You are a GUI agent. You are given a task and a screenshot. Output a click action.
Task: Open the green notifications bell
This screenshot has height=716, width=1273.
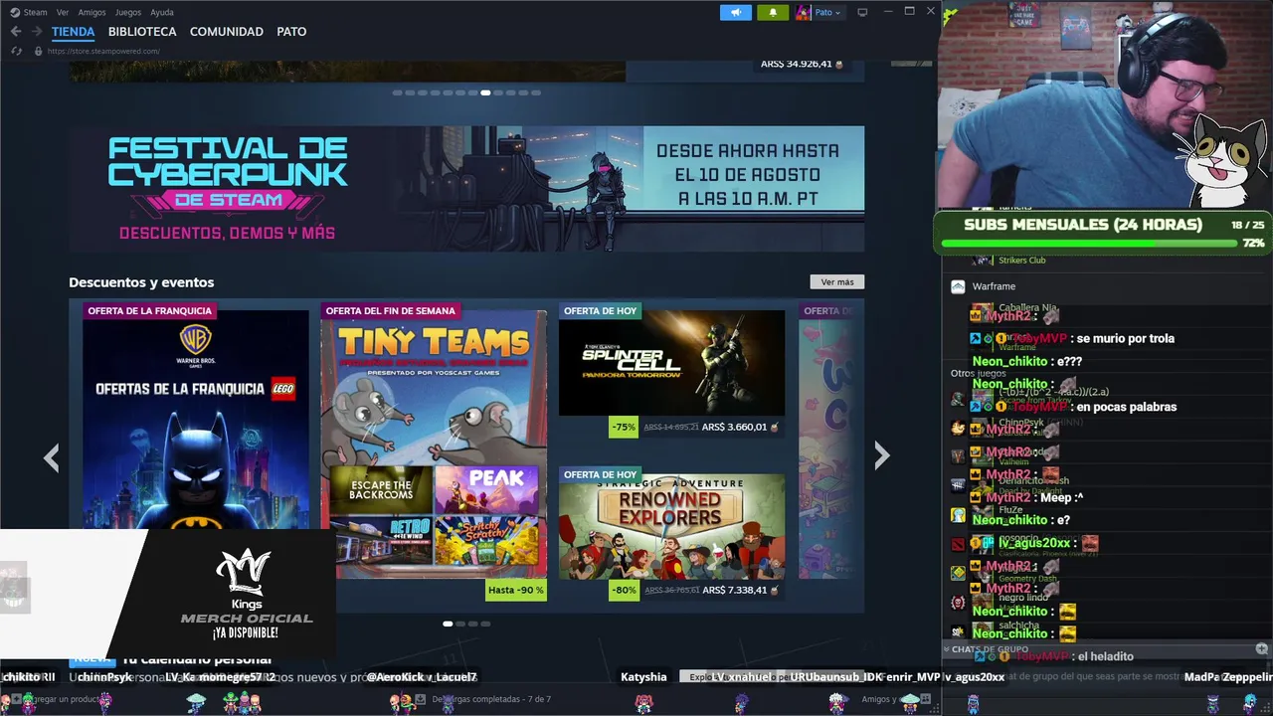pos(773,12)
